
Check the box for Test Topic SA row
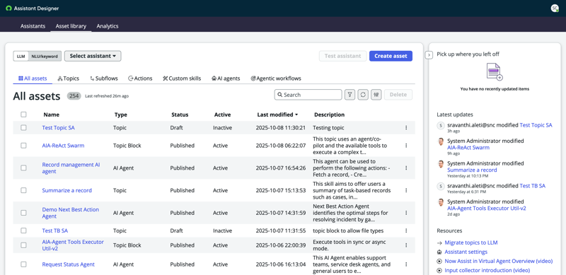tap(23, 128)
